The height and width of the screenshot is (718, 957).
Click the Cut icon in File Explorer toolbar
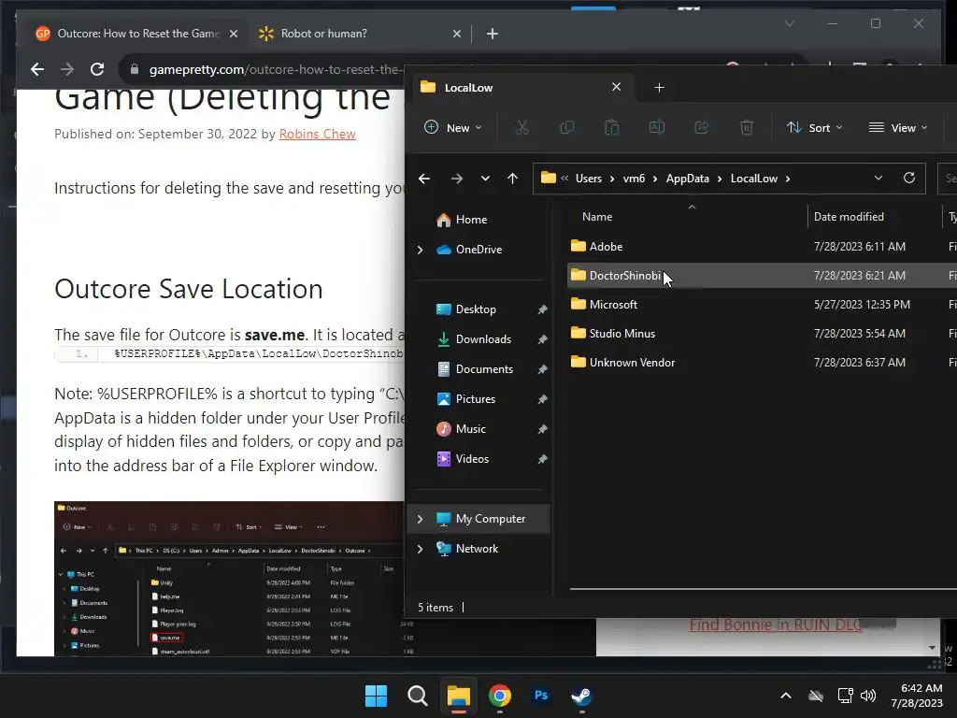pyautogui.click(x=521, y=127)
